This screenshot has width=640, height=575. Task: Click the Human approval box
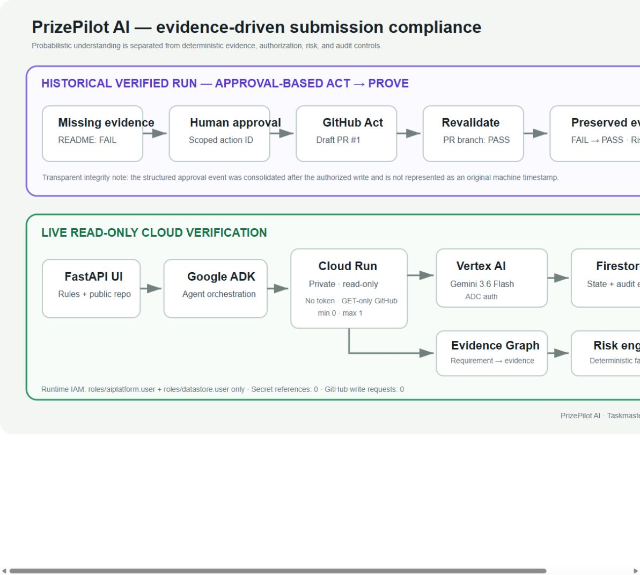coord(219,134)
